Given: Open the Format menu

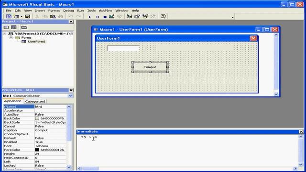Looking at the screenshot, I should (54, 11).
